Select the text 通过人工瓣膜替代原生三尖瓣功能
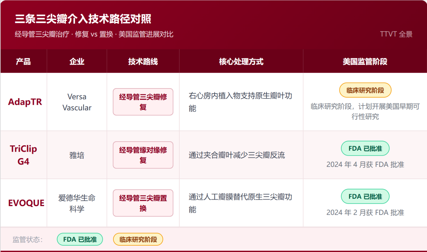Screen dimensions: 427x252 click(x=240, y=203)
